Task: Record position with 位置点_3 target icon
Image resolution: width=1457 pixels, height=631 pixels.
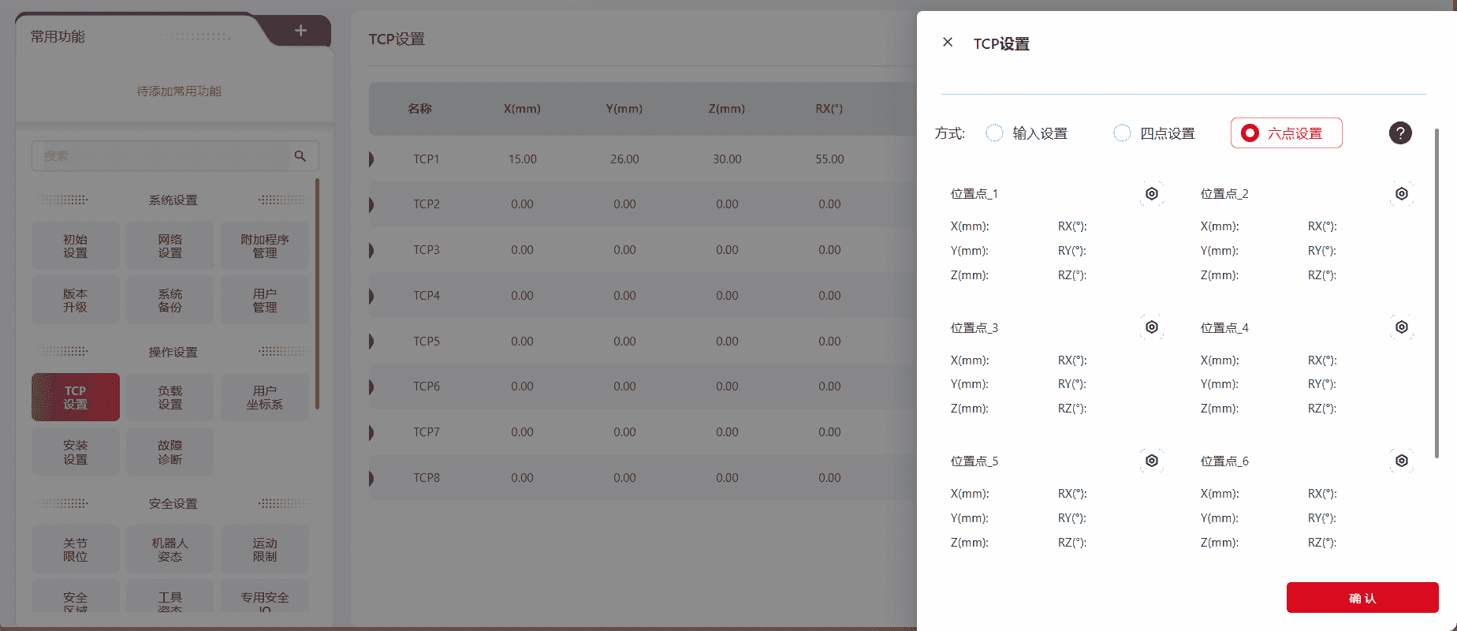Action: (1151, 327)
